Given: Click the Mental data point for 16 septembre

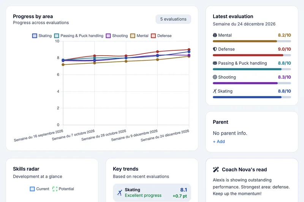Looking at the screenshot, I should 63,64.
